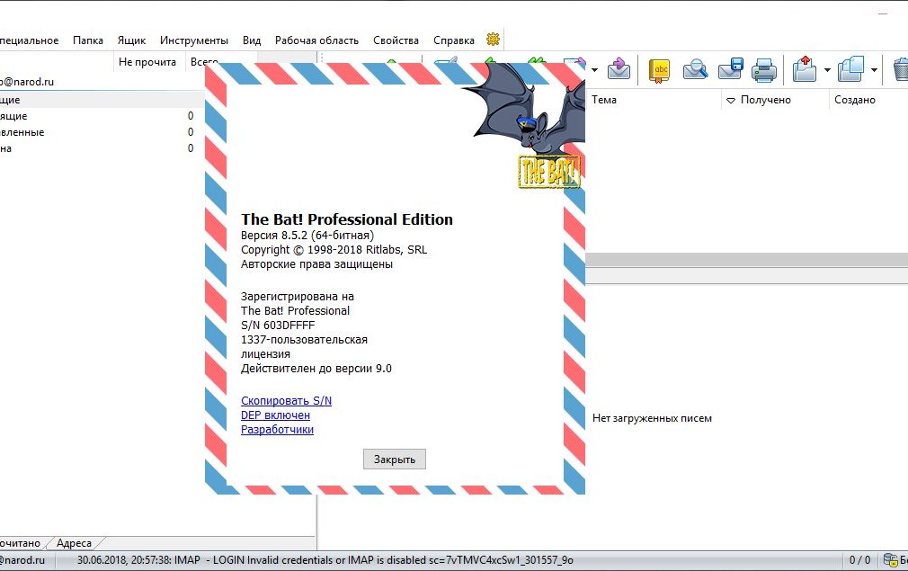Click the trash can delete icon

tap(901, 69)
